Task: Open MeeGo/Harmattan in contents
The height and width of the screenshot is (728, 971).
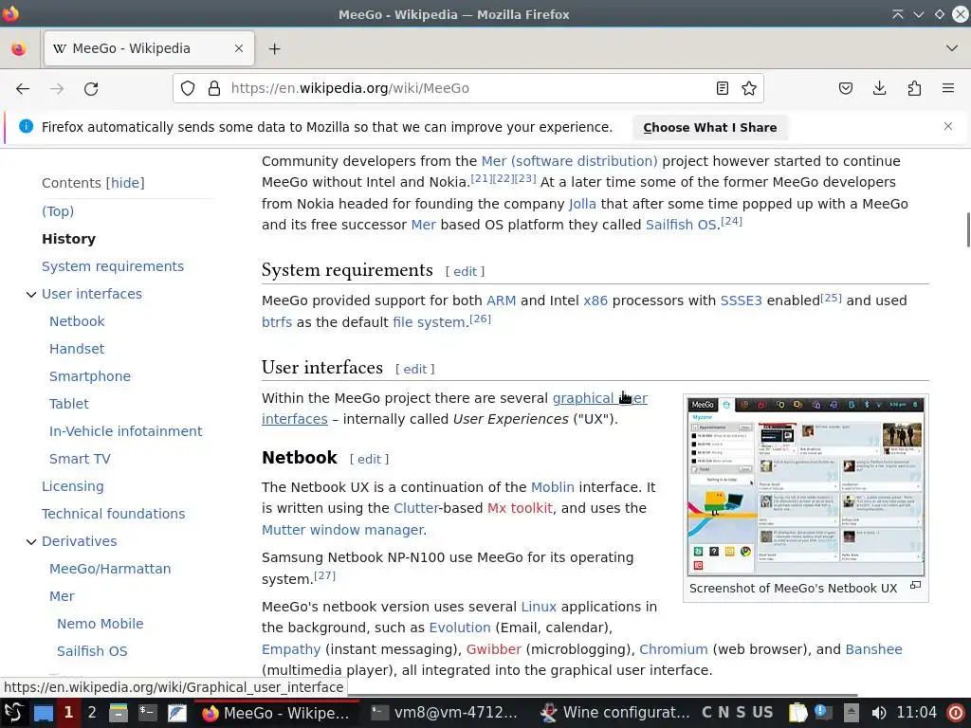Action: (x=110, y=569)
